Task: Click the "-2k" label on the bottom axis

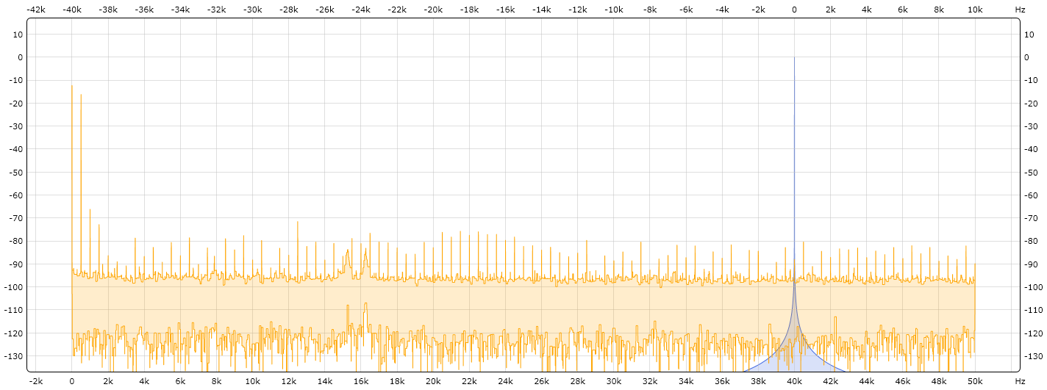Action: pos(36,381)
